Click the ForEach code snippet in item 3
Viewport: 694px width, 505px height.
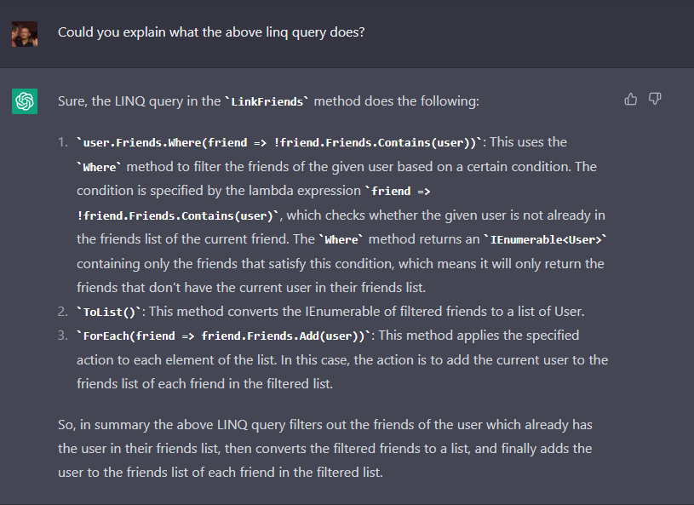tap(223, 336)
